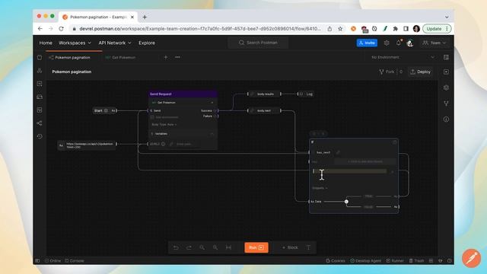487x274 pixels.
Task: Reload the page in Chrome
Action: coord(61,29)
